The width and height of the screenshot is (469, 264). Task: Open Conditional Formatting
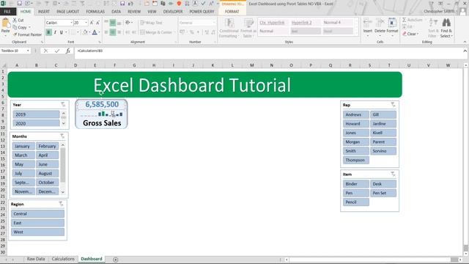pos(229,28)
